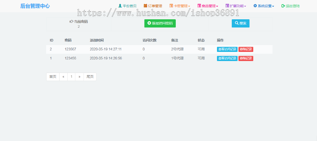Click the 状态 column header

click(x=201, y=40)
